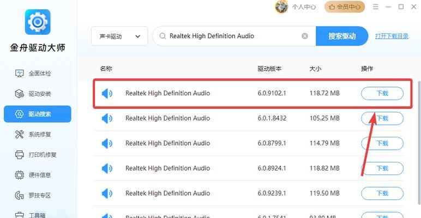Open 打开下载目录 link
This screenshot has width=421, height=218.
(x=392, y=37)
